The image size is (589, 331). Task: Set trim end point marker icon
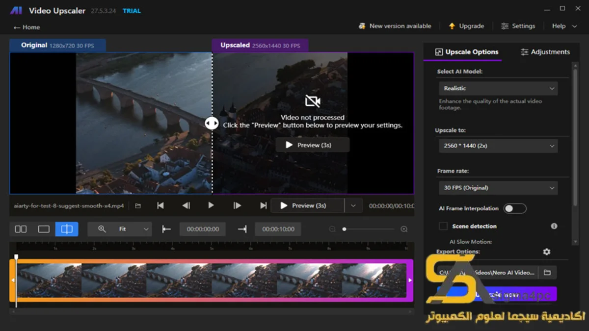coord(242,229)
